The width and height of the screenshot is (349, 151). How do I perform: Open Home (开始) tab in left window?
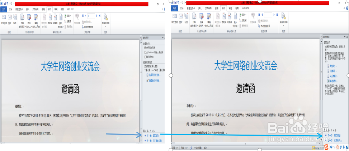(10, 9)
